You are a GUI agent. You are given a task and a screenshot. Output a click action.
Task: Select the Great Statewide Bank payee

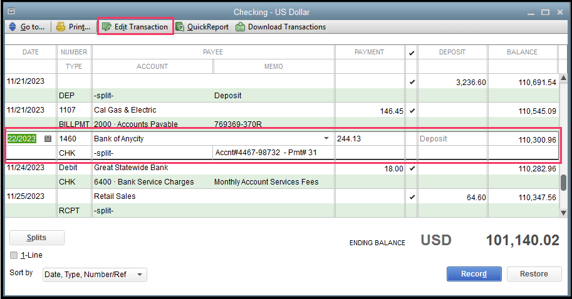coord(131,168)
